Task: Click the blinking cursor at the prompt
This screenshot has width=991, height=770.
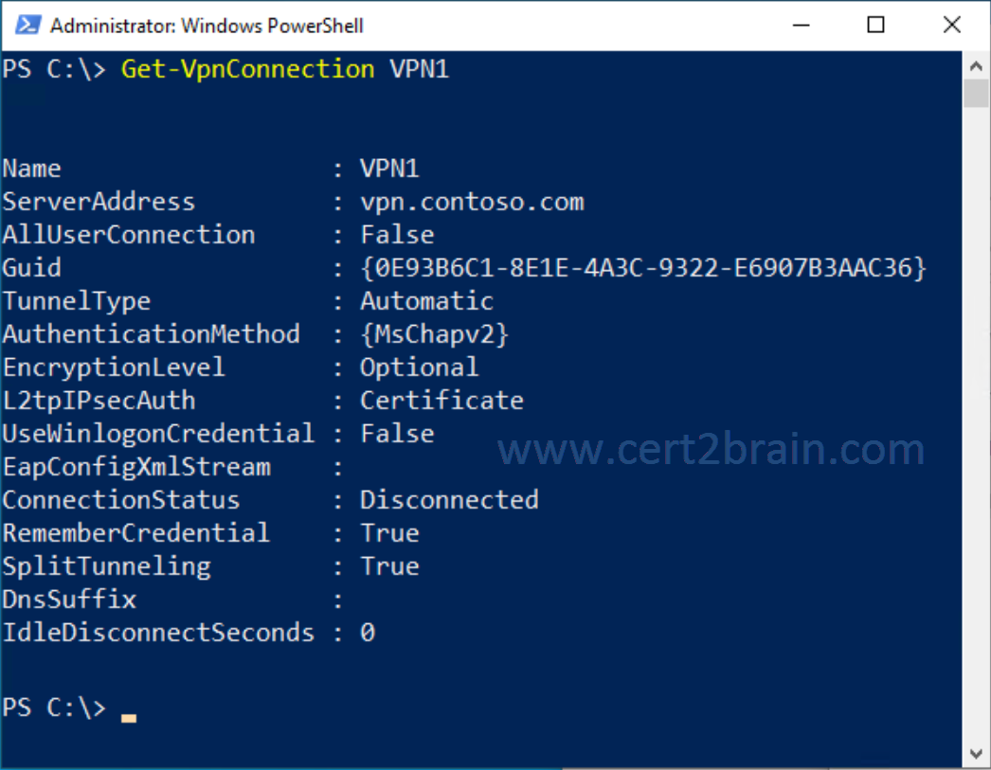Action: [129, 718]
